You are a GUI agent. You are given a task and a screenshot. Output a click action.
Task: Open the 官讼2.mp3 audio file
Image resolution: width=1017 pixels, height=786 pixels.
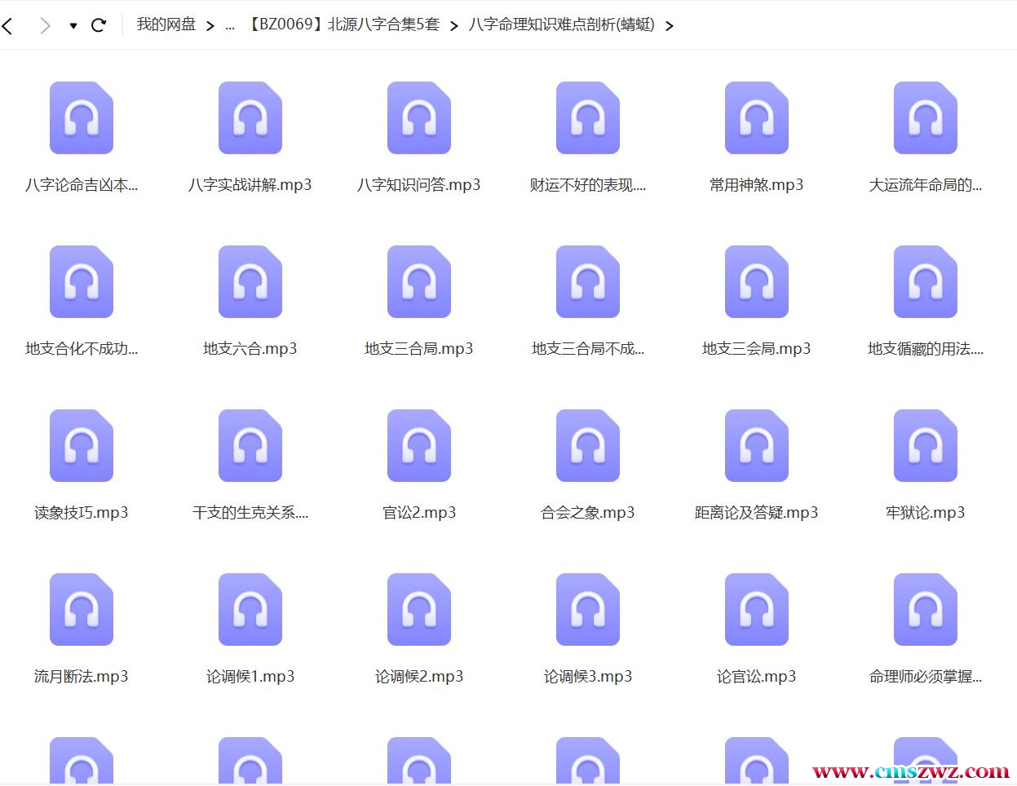[419, 446]
